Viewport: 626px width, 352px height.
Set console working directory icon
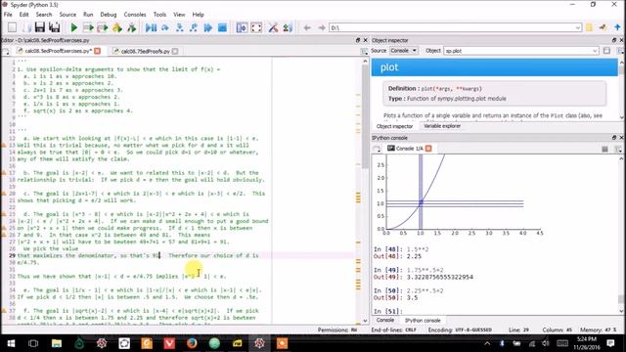(x=603, y=27)
